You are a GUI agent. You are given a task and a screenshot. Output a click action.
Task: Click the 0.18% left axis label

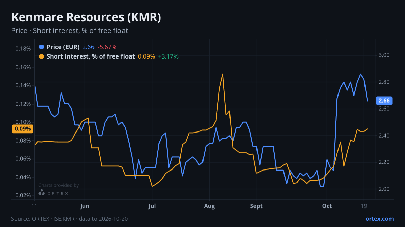click(23, 49)
